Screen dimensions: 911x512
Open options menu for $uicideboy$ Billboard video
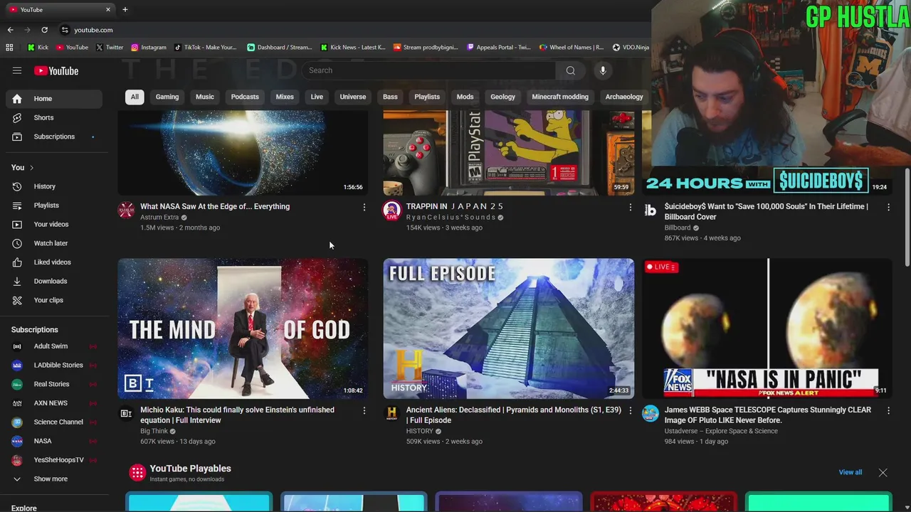click(x=888, y=207)
